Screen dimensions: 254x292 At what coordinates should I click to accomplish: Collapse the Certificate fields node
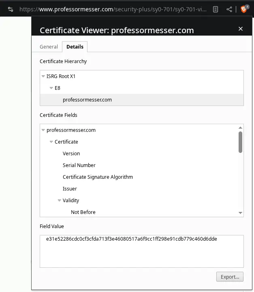point(51,142)
